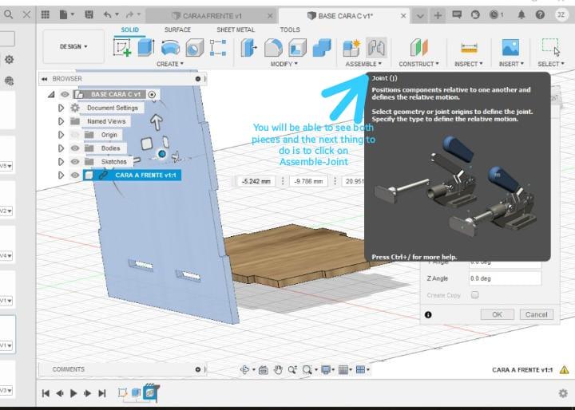Add a new design tab
Screen dimensions: 575x410
[x=438, y=15]
